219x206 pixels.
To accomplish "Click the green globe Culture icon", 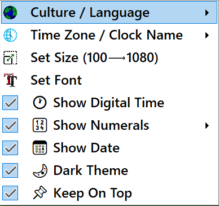I will 10,12.
